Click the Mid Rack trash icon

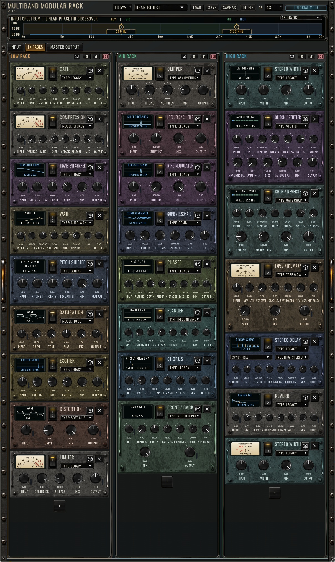pyautogui.click(x=194, y=56)
